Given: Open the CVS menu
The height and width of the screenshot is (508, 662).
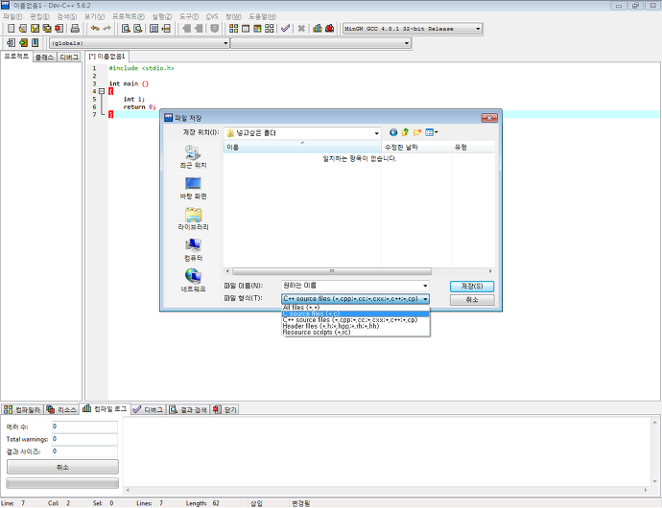Looking at the screenshot, I should [x=212, y=16].
